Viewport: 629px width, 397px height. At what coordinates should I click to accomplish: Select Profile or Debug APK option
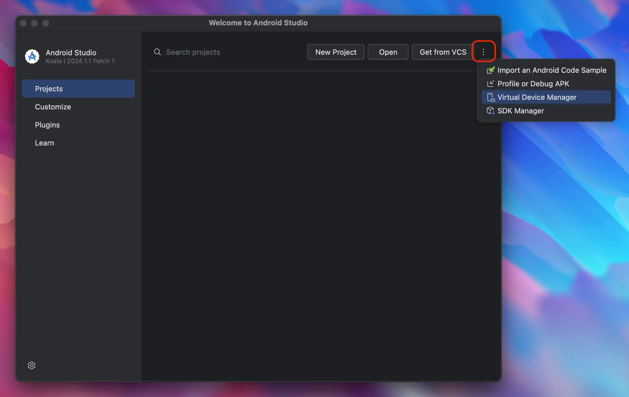[533, 84]
